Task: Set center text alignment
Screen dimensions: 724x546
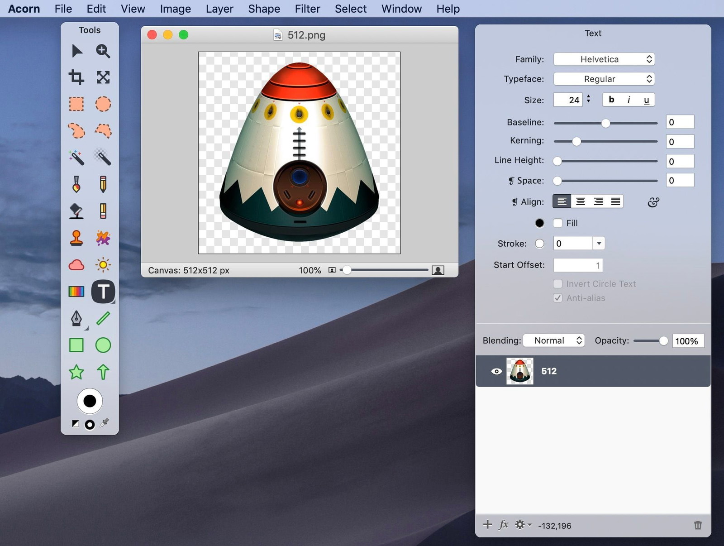Action: pos(580,201)
